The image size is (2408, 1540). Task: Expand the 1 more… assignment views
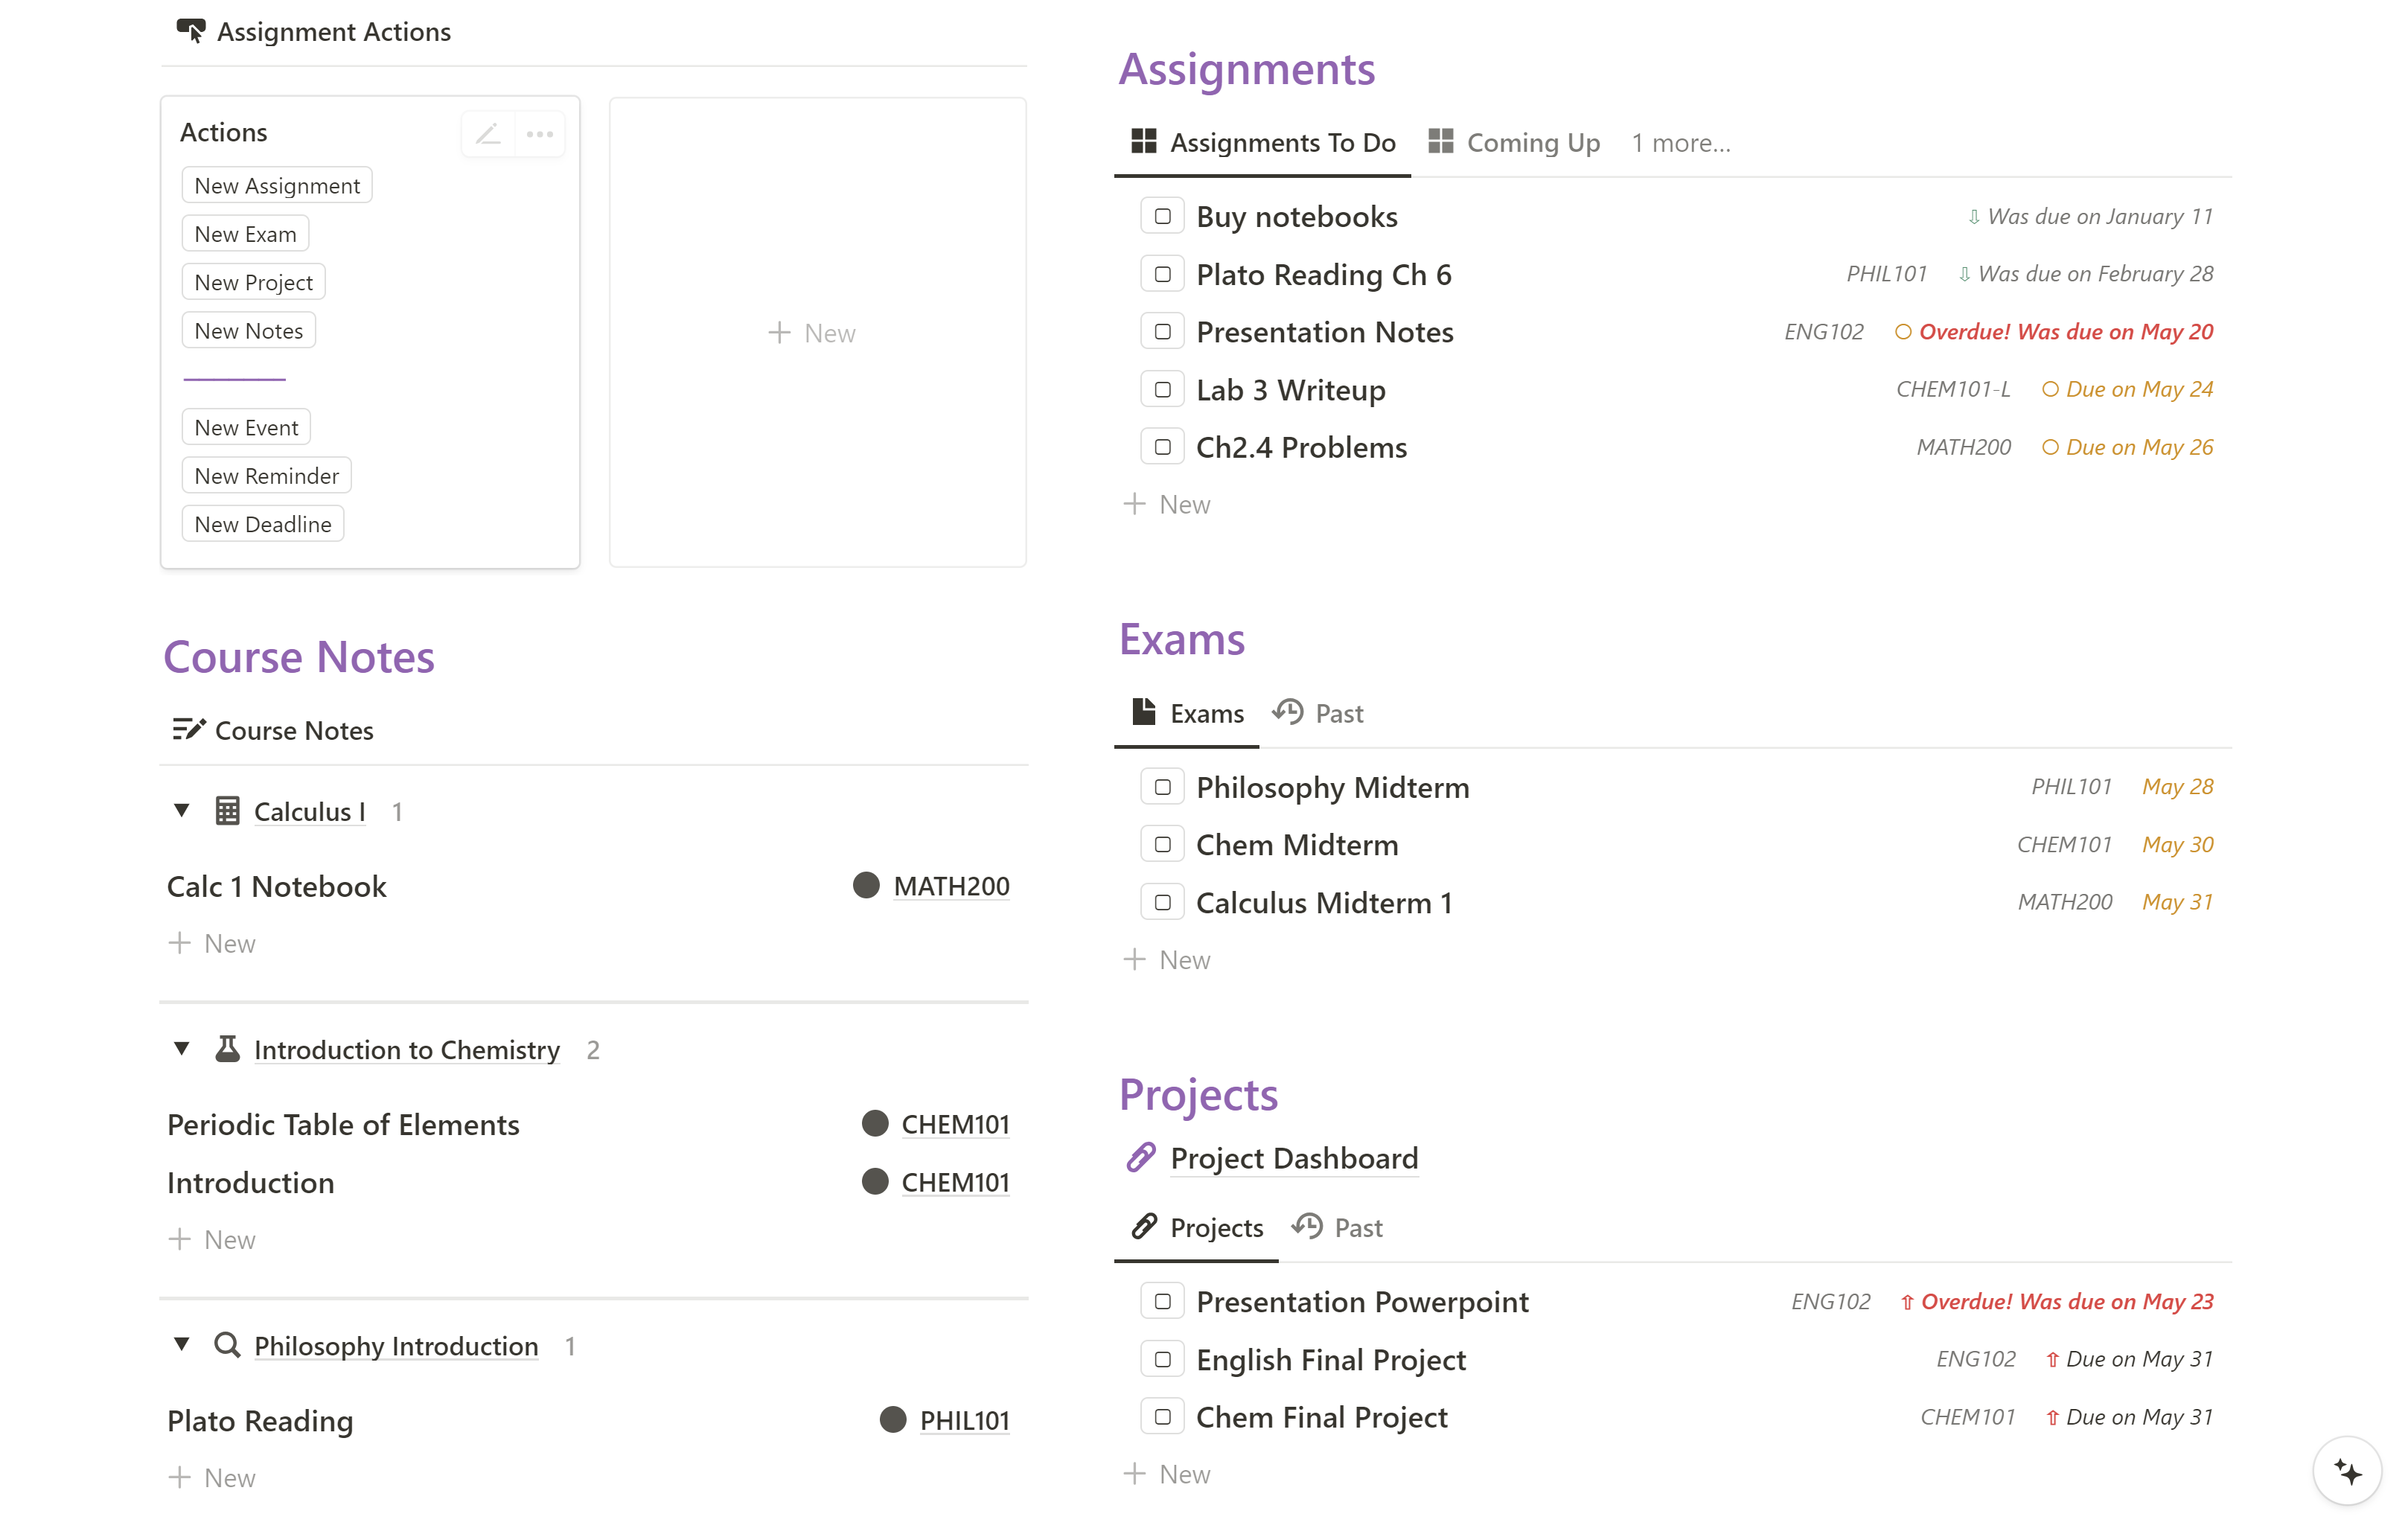pos(1680,143)
